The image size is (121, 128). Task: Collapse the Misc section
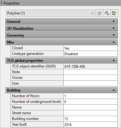tap(113, 42)
